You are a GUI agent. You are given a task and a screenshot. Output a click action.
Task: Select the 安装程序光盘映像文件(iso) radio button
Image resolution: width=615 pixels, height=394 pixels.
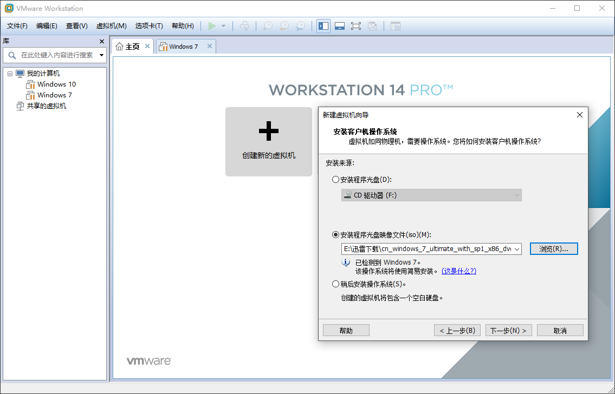(x=336, y=234)
